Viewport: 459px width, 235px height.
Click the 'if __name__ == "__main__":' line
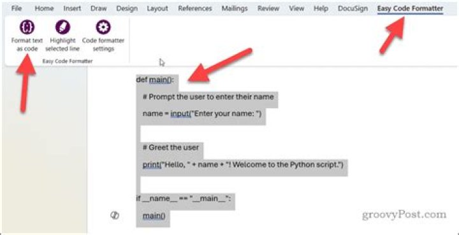[184, 199]
